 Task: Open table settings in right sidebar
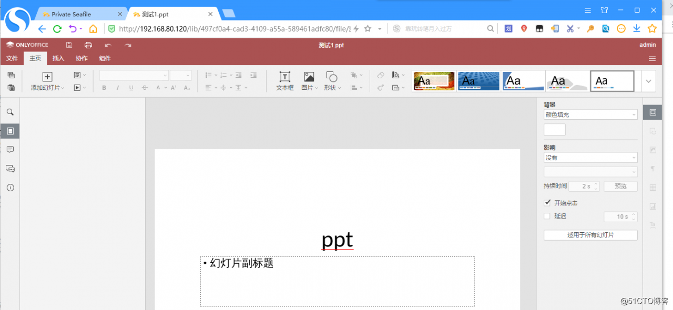(652, 187)
